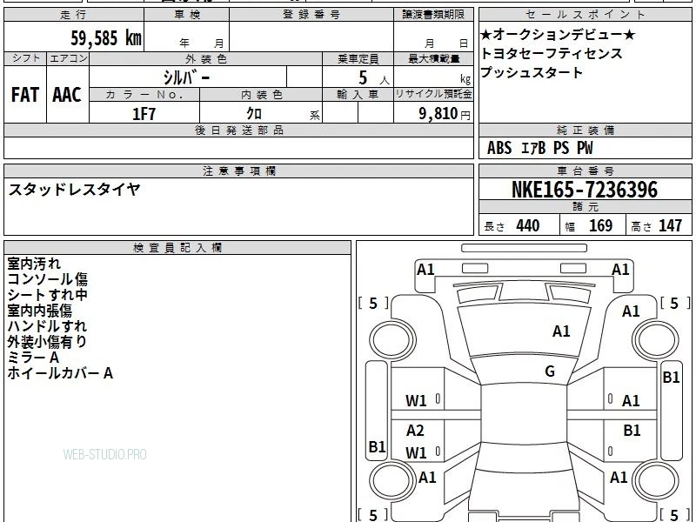
Task: Select the A1 mark on the hood
Action: [561, 331]
